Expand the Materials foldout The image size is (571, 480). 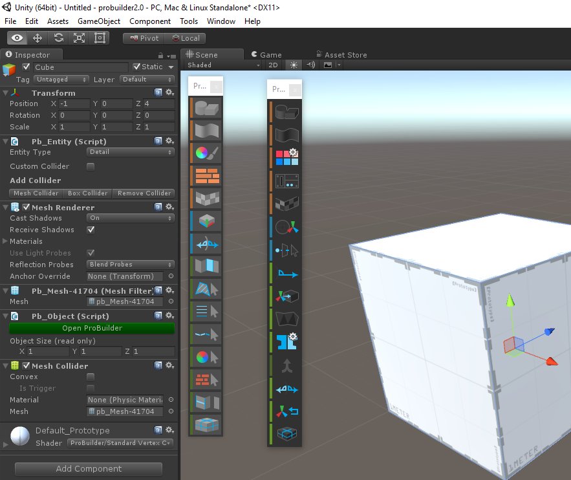pos(5,241)
